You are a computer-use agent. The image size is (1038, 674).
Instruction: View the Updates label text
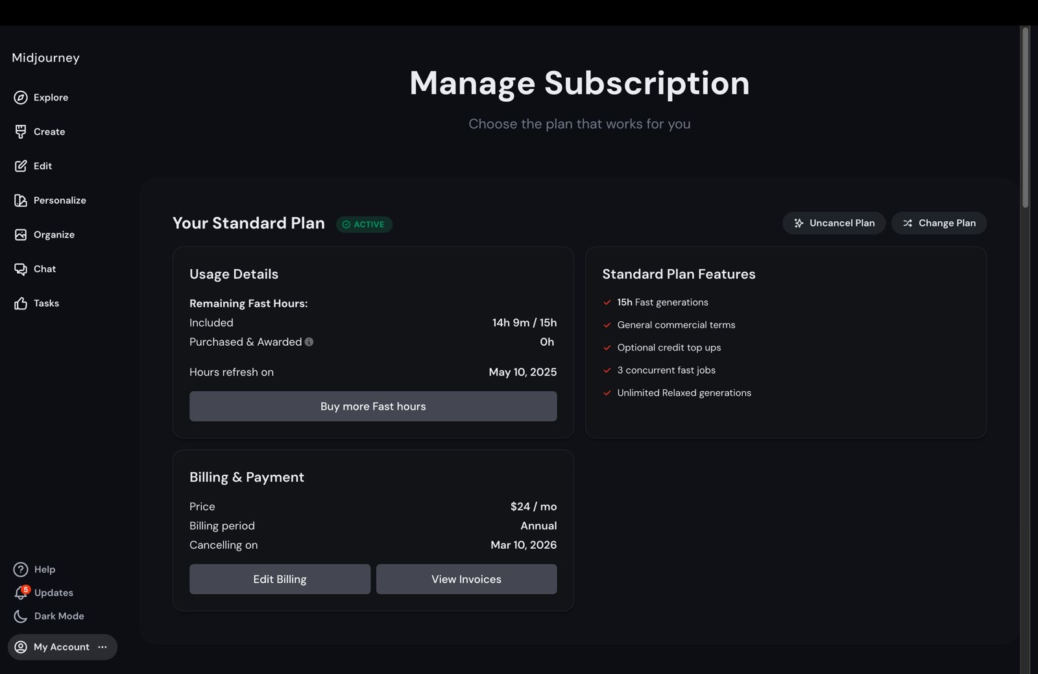point(54,593)
